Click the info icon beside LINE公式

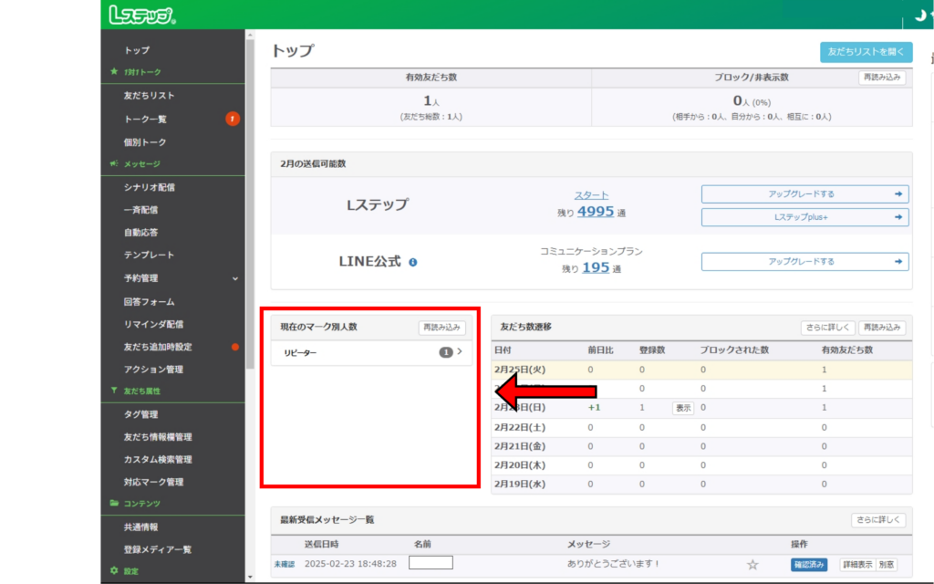(413, 262)
